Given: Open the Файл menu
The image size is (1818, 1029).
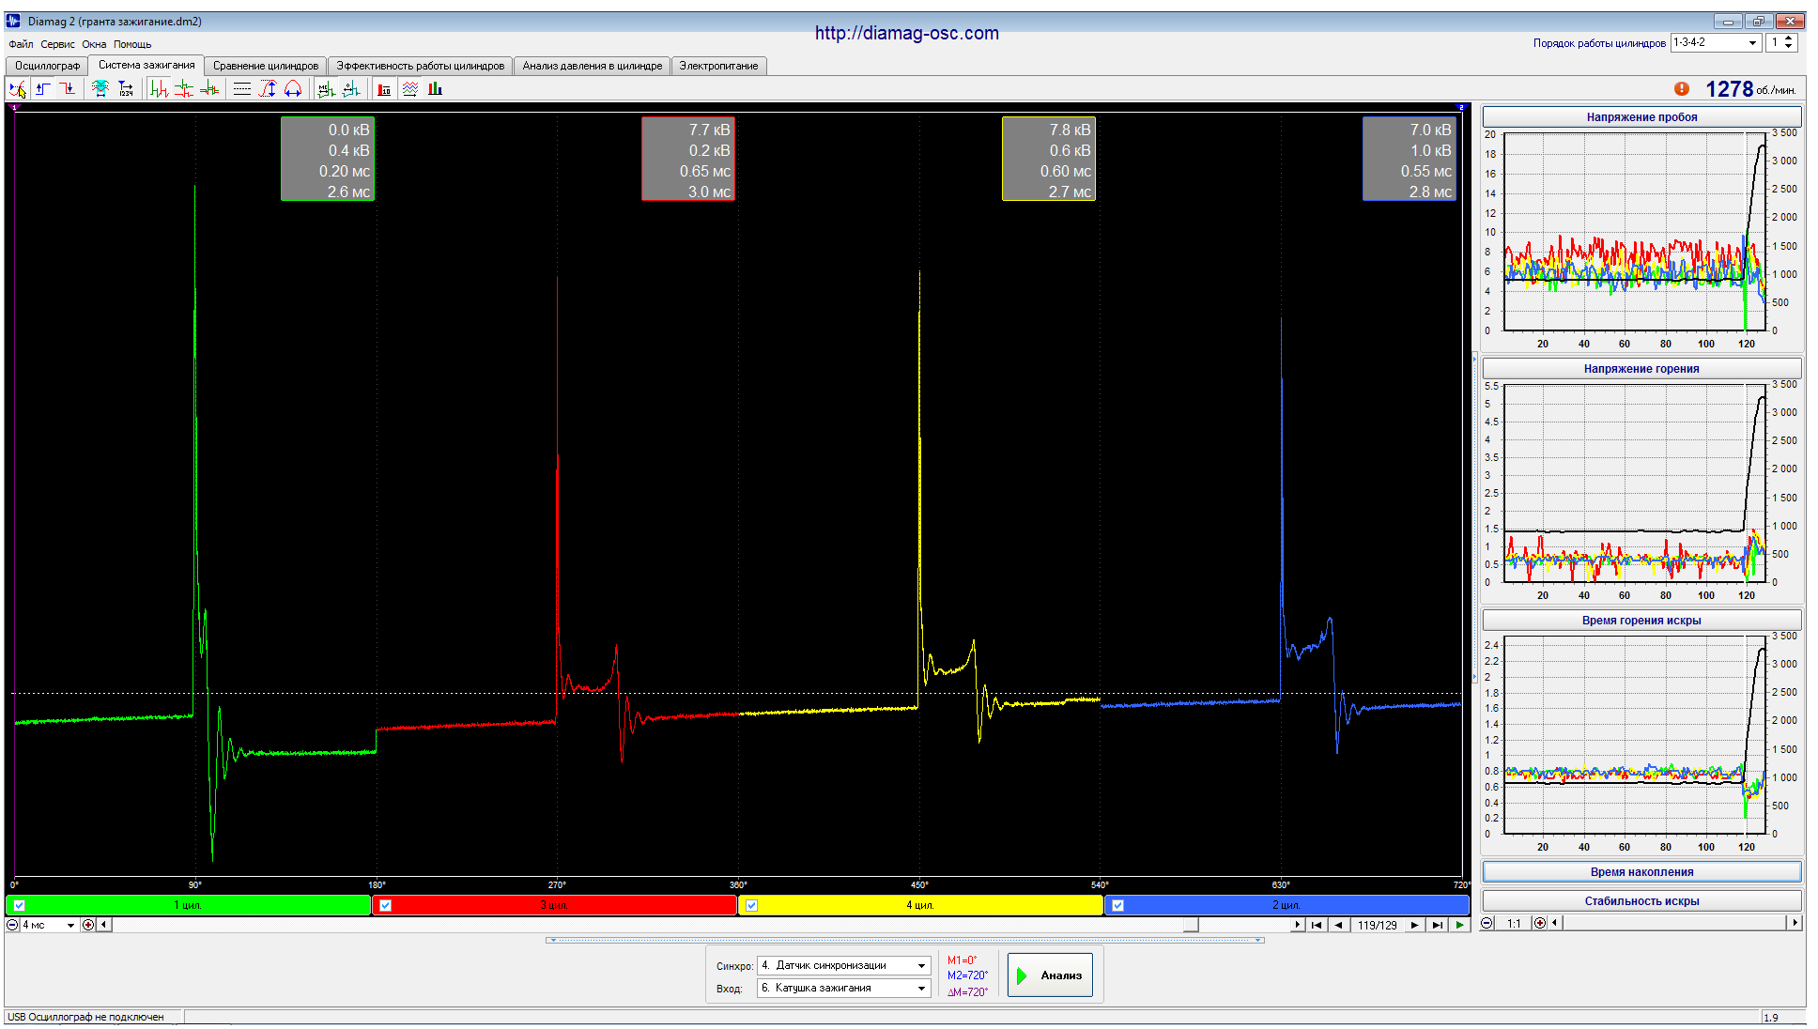Looking at the screenshot, I should [x=21, y=44].
